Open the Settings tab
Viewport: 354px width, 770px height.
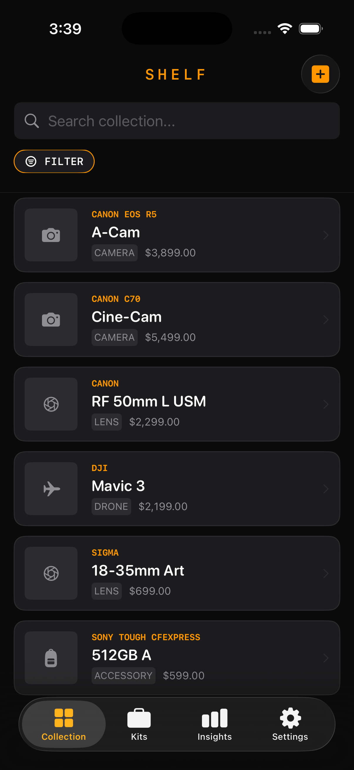pos(290,724)
